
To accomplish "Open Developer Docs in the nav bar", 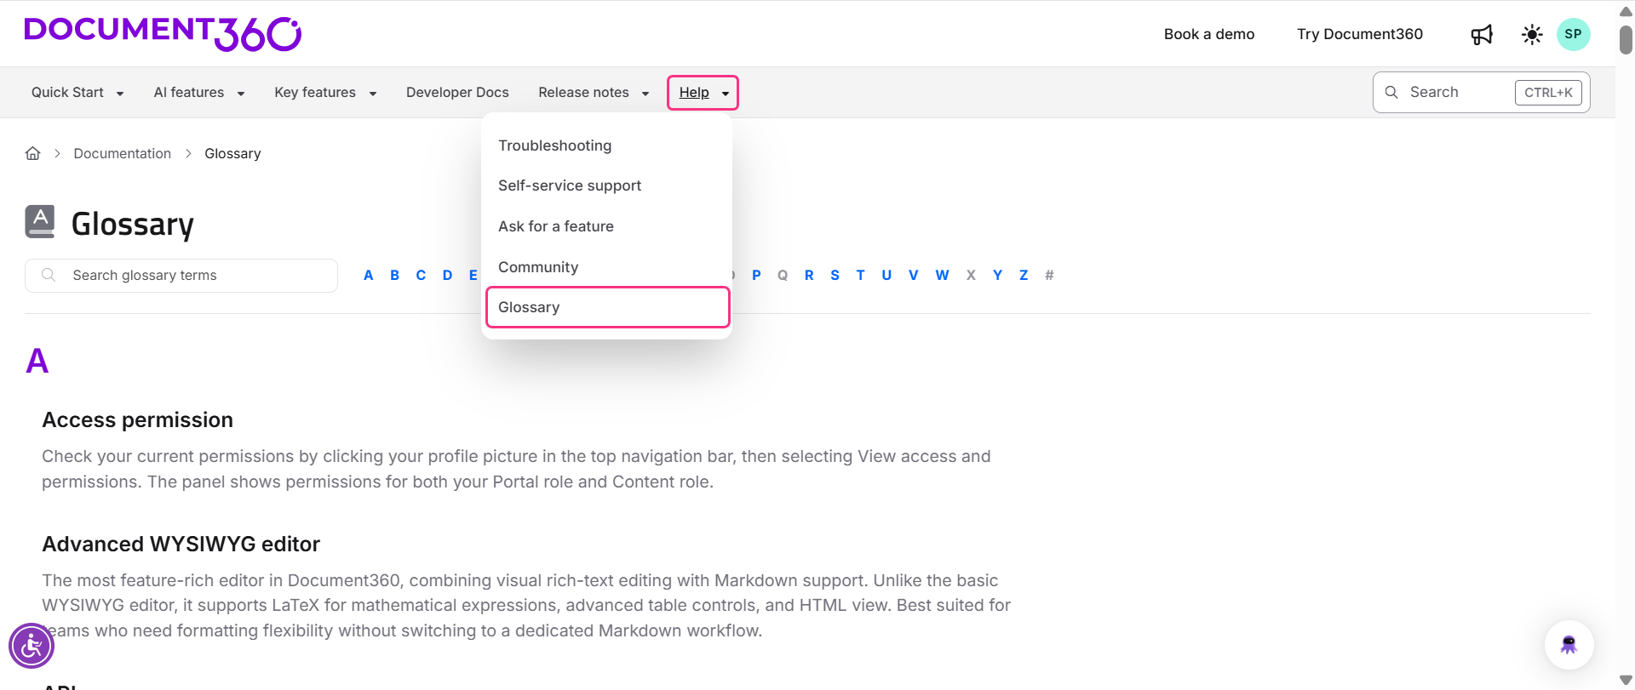I will point(457,92).
